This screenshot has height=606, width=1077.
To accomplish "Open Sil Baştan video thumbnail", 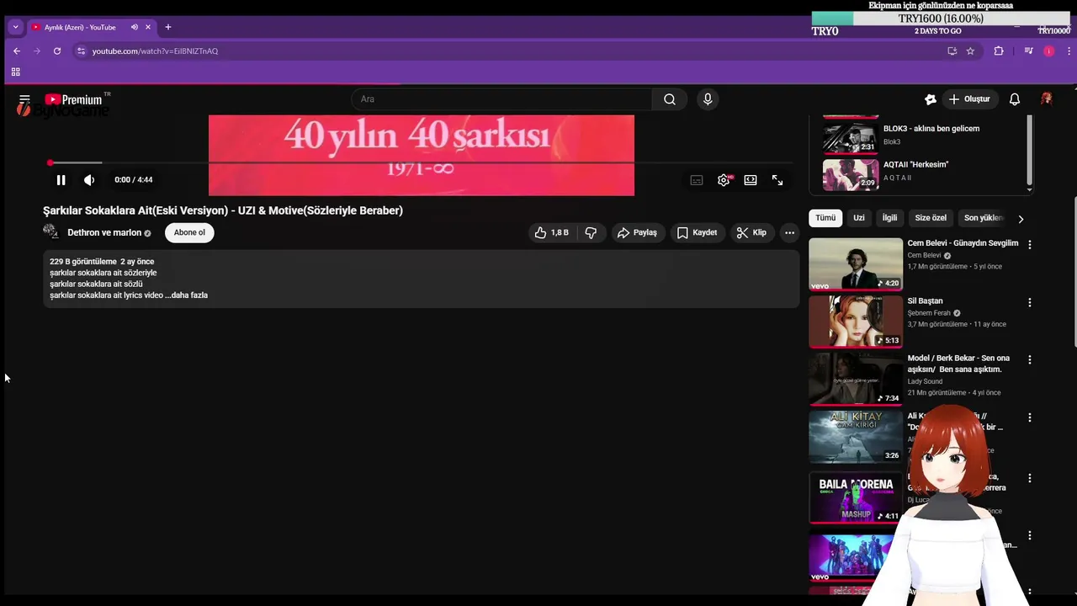I will tap(856, 322).
